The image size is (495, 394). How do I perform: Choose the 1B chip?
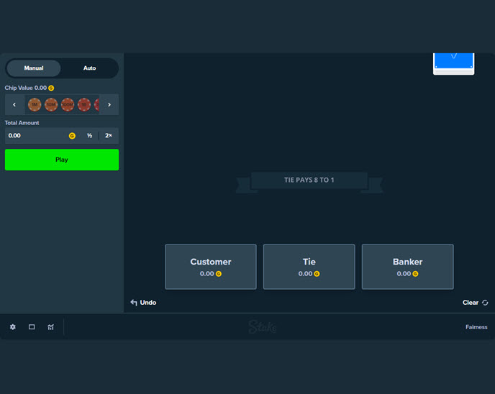pos(84,104)
